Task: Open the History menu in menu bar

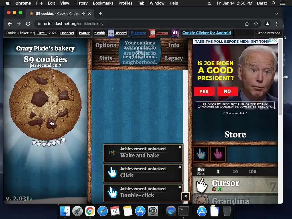Action: pyautogui.click(x=81, y=3)
